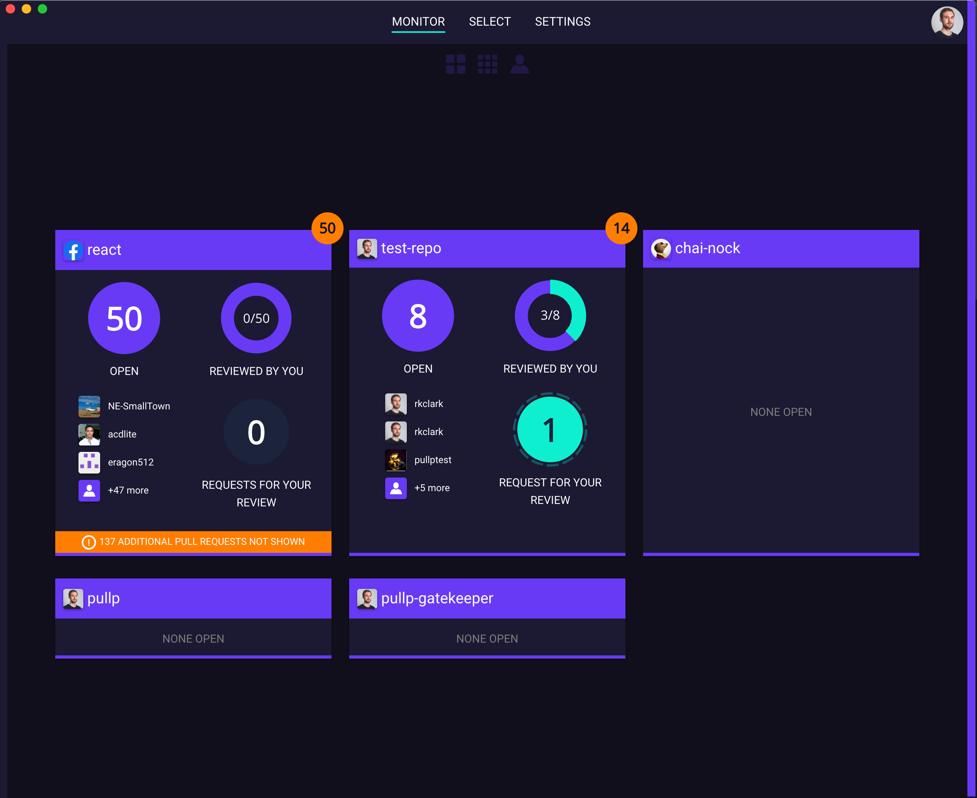
Task: Click 137 additional pull requests banner
Action: pyautogui.click(x=202, y=542)
